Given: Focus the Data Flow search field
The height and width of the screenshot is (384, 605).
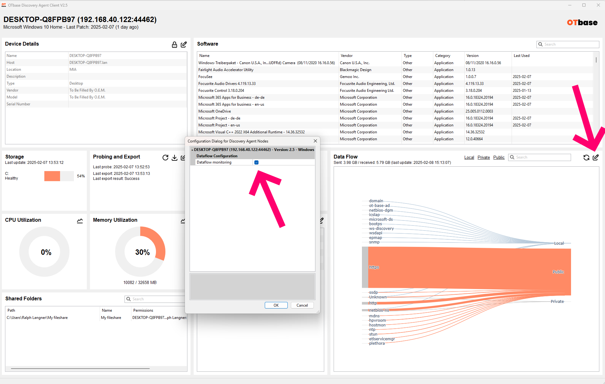Looking at the screenshot, I should click(539, 157).
